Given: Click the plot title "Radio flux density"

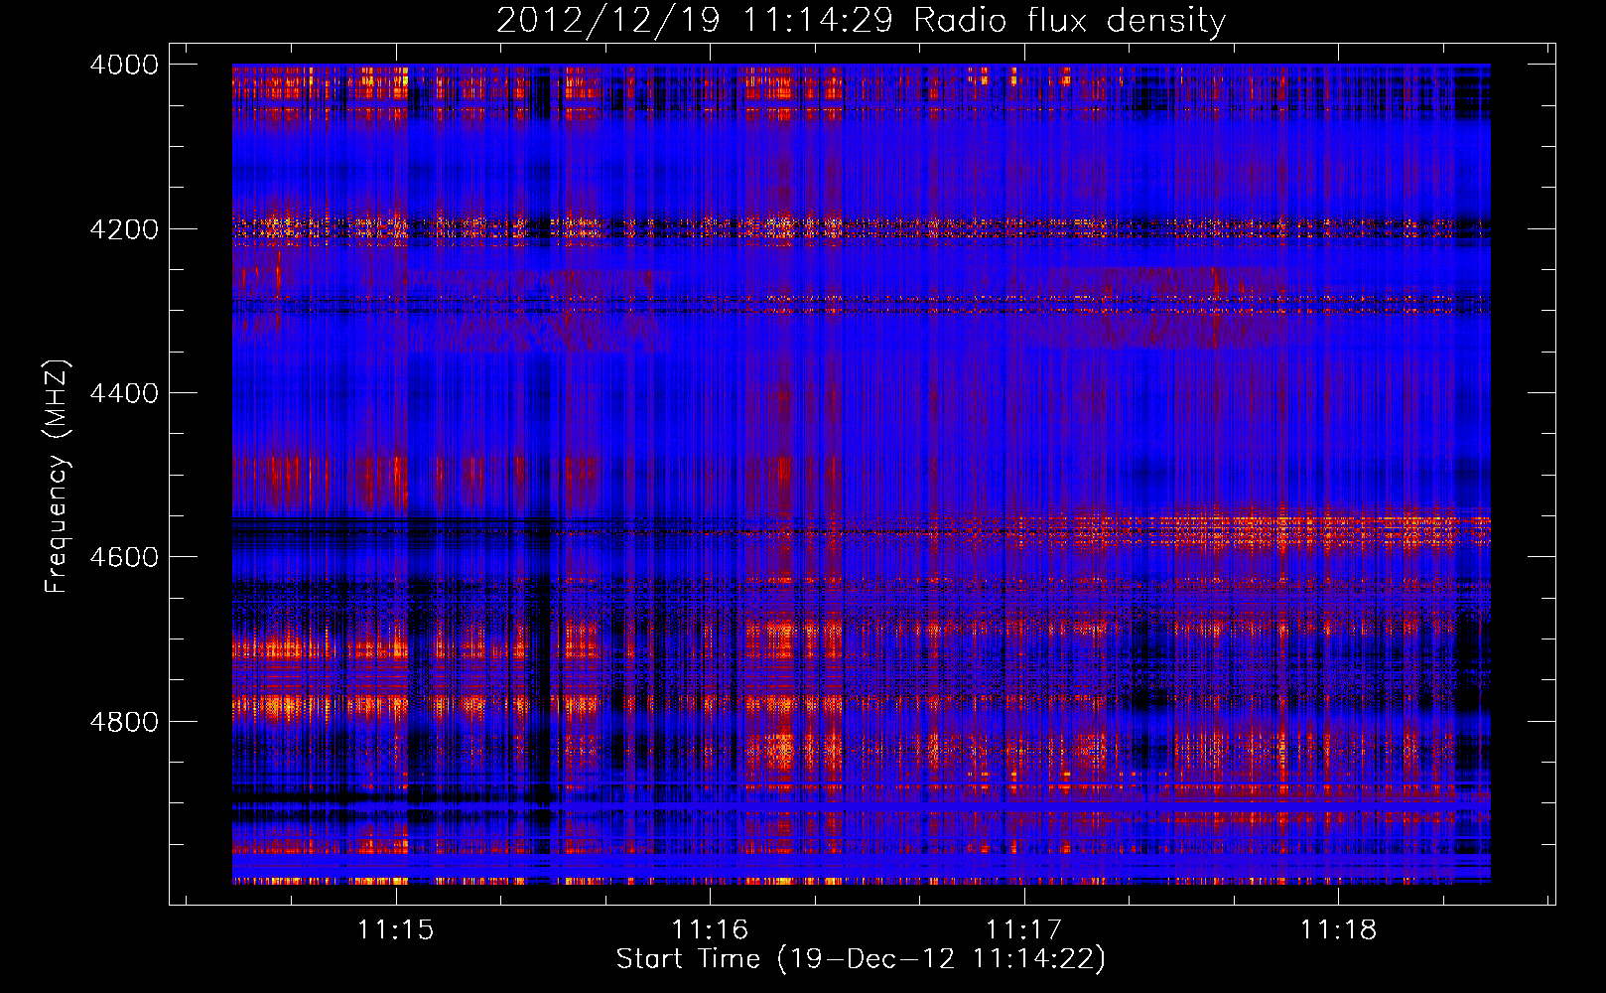Looking at the screenshot, I should 1070,21.
